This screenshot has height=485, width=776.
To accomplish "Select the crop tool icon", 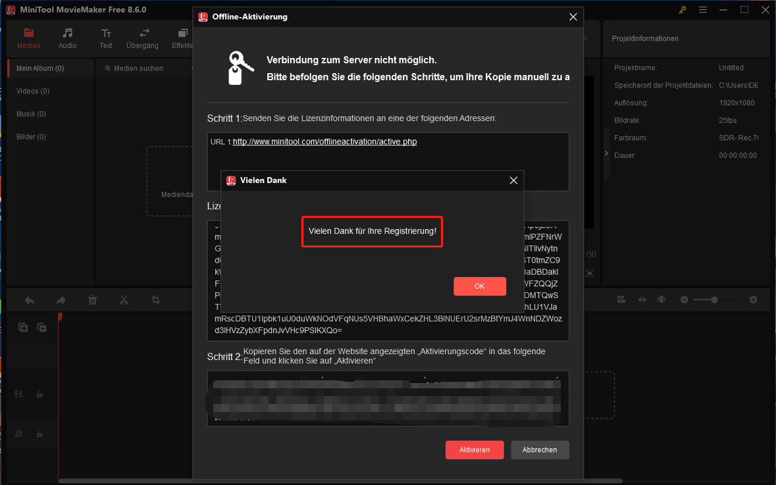I will tap(155, 299).
